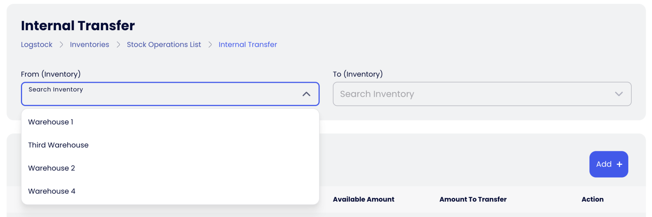Open the To (Inventory) search field
Viewport: 652px width, 217px height.
[x=473, y=94]
